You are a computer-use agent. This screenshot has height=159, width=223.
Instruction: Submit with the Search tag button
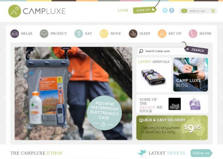click(x=196, y=50)
